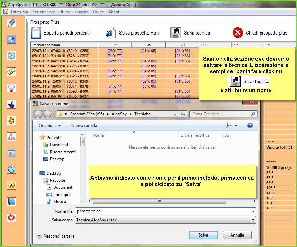Open the lottery crossed-fingers sidebar icon
The width and height of the screenshot is (297, 247).
11,104
